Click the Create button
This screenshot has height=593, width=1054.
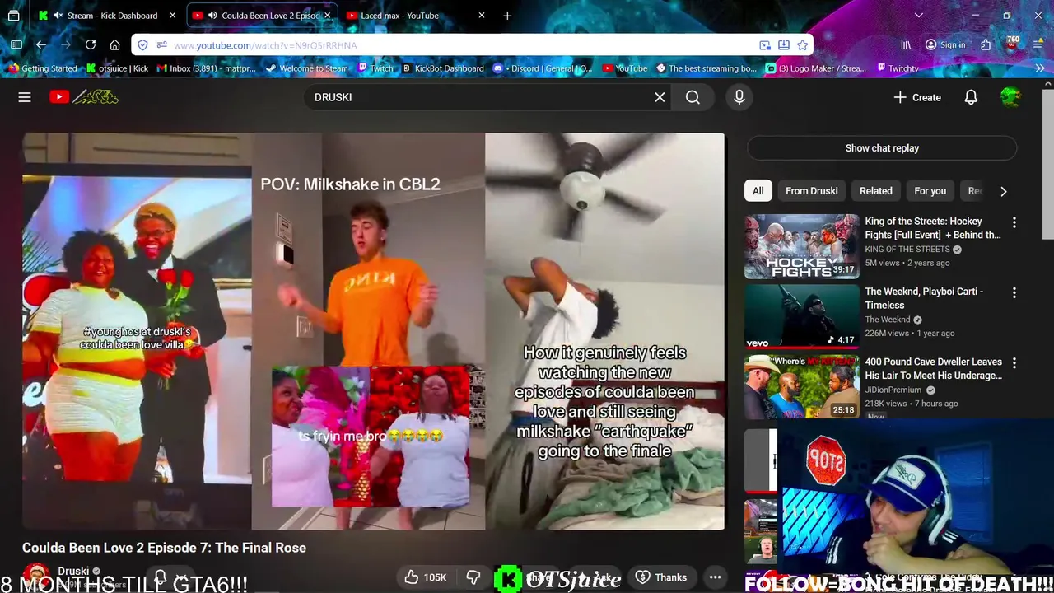point(917,97)
